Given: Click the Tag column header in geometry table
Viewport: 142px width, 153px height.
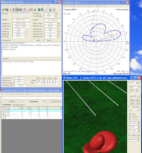Looking at the screenshot, I should pyautogui.click(x=18, y=108).
